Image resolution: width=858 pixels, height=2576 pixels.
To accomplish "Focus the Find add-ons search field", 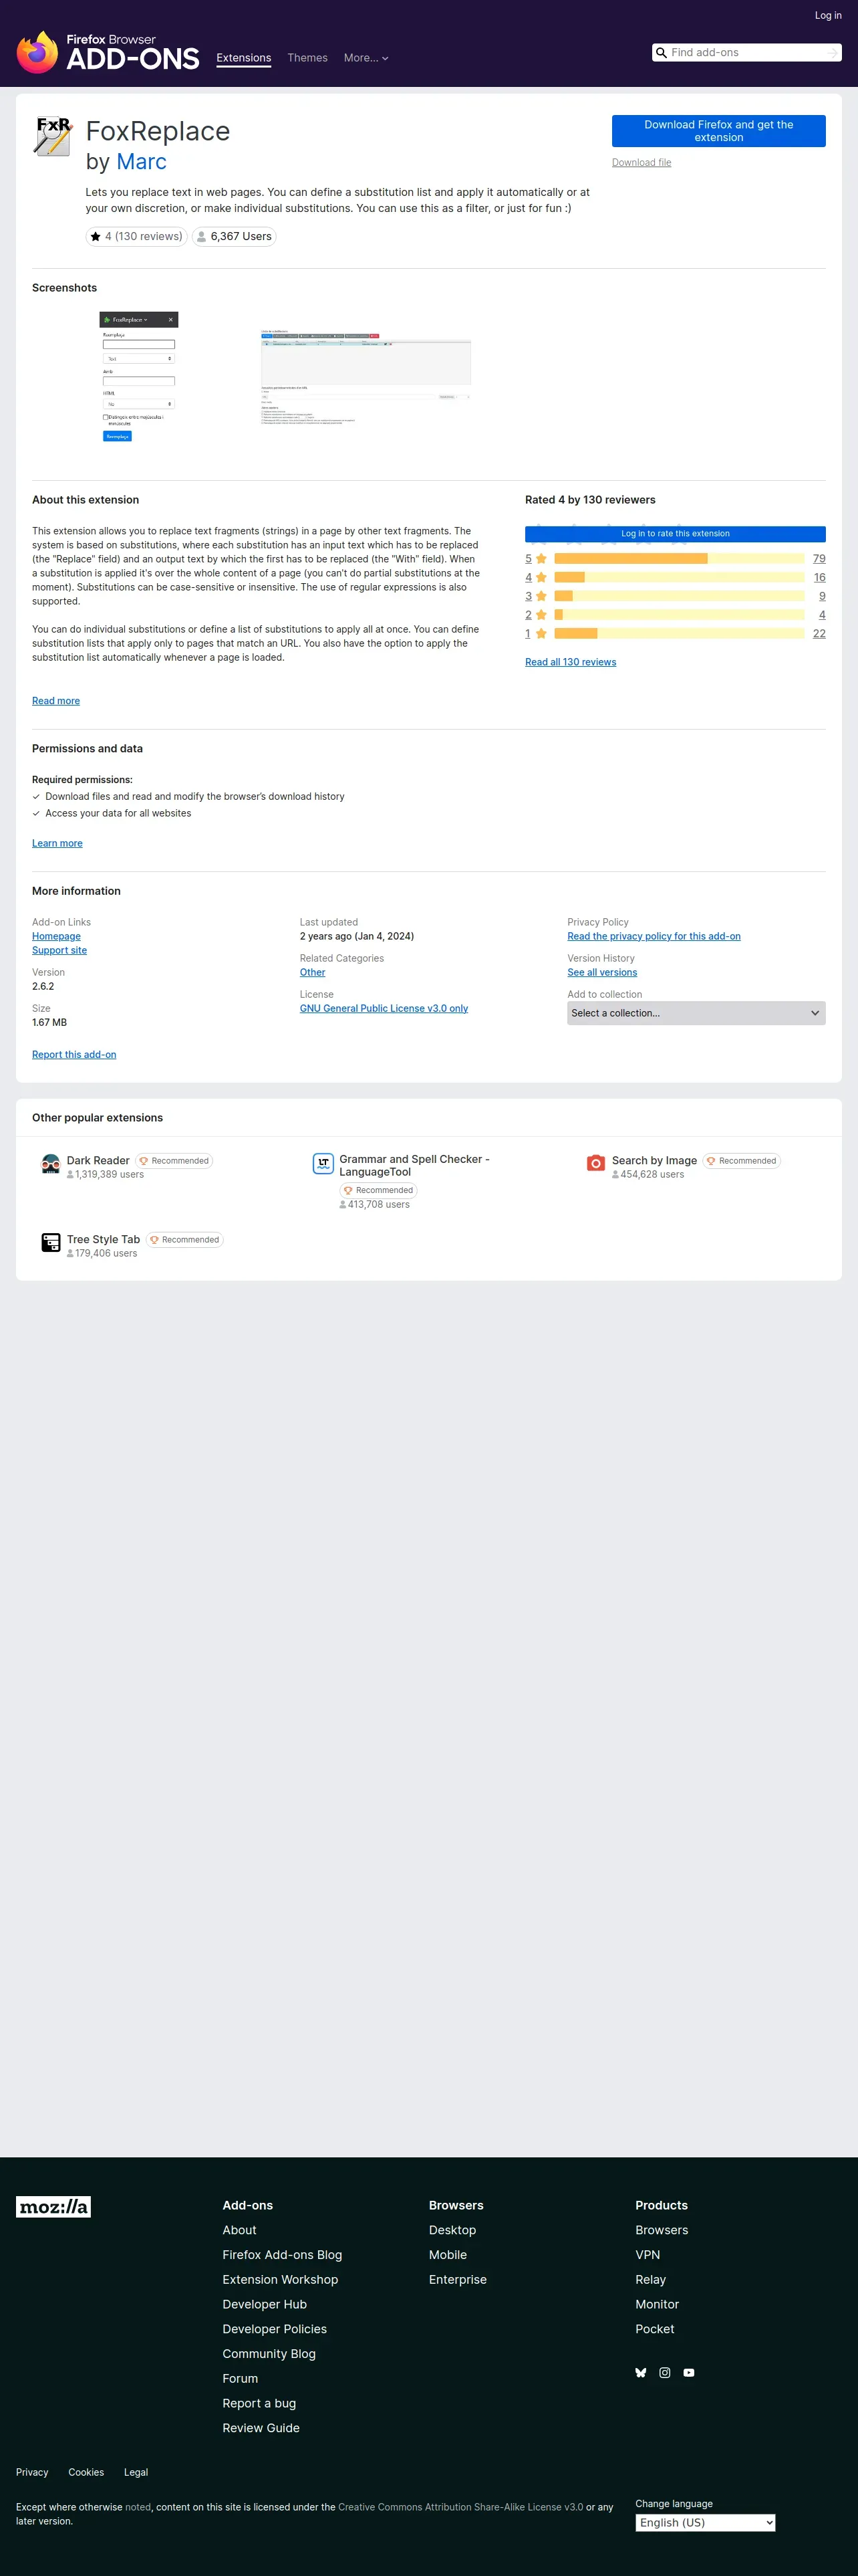I will coord(747,53).
